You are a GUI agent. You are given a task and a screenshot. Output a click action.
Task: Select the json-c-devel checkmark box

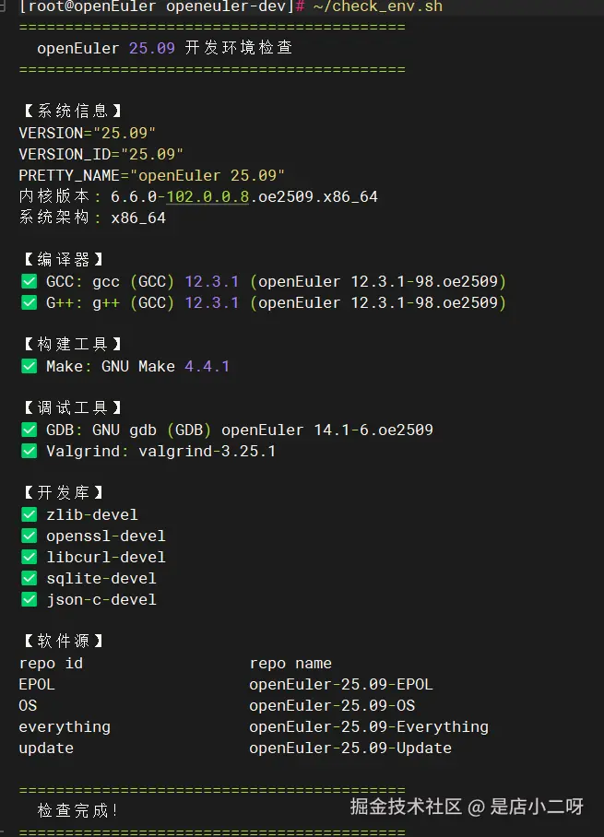(29, 599)
